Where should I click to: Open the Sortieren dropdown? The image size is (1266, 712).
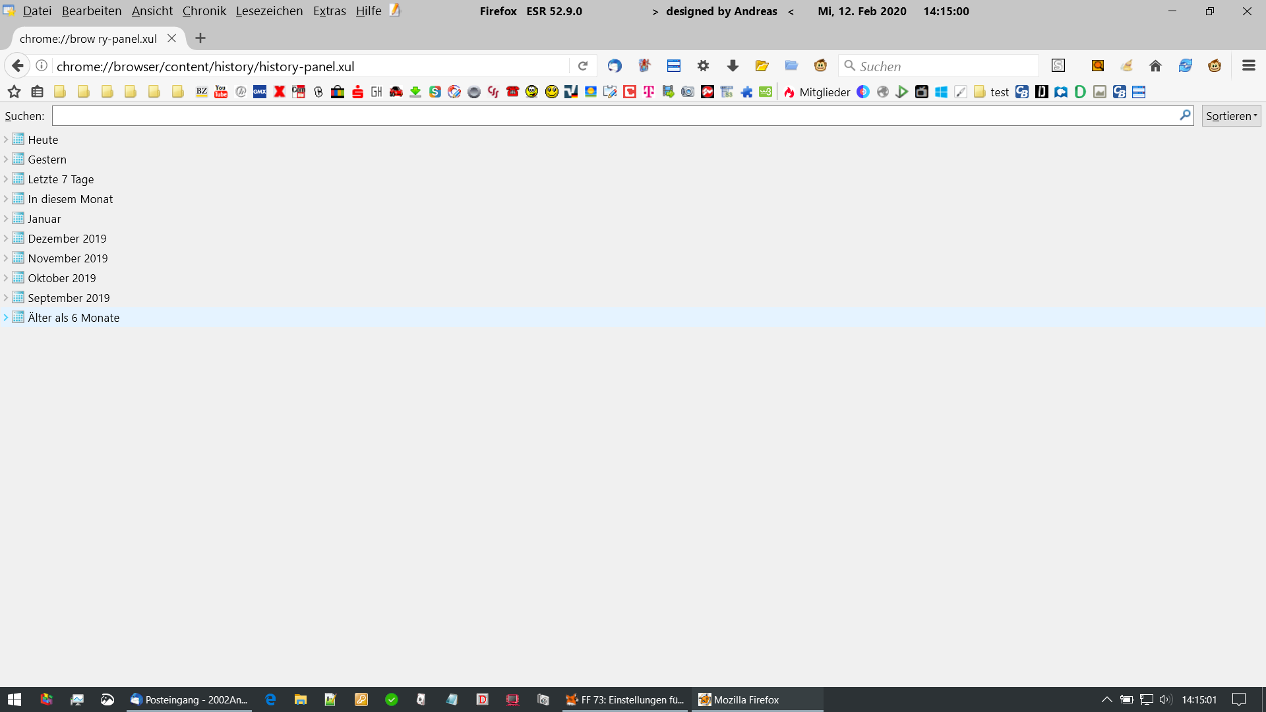(1231, 116)
